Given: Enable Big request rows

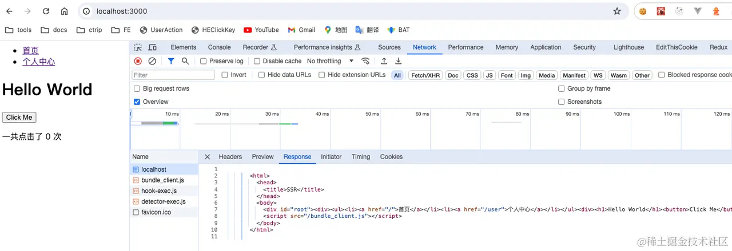Looking at the screenshot, I should 137,88.
